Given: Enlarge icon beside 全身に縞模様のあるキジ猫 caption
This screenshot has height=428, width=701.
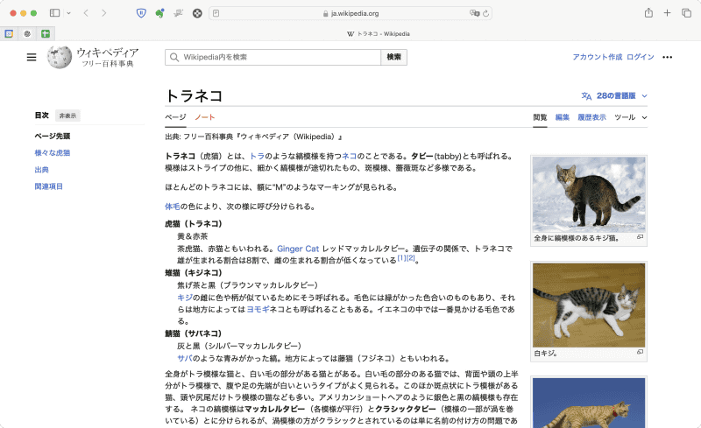Looking at the screenshot, I should (641, 237).
